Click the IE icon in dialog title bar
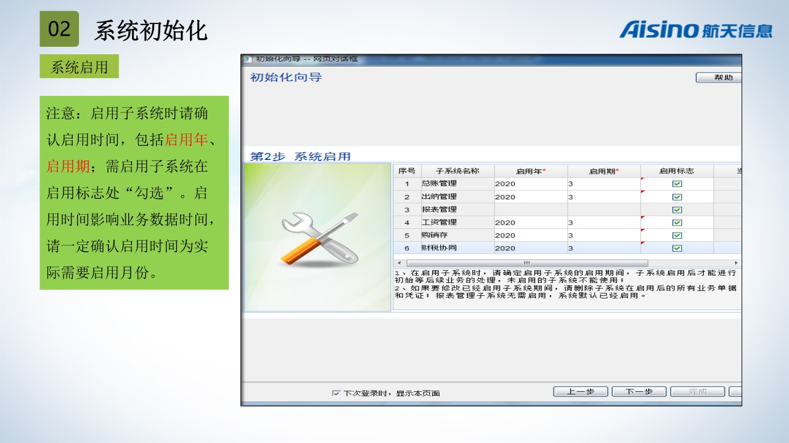 pos(248,59)
